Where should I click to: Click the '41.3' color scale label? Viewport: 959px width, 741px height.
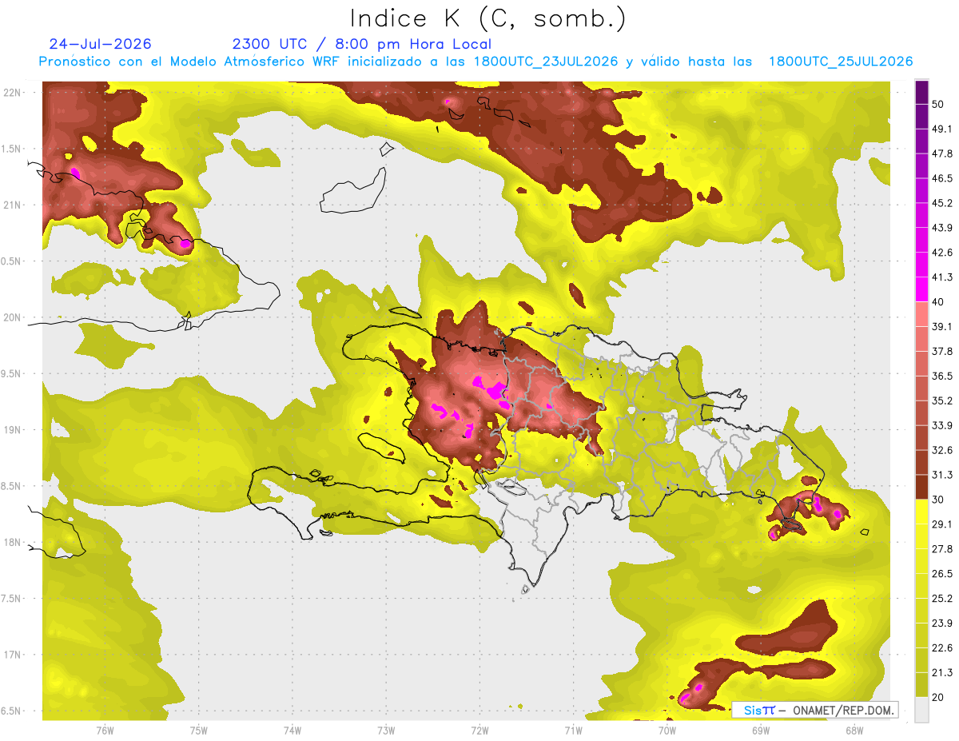[942, 277]
